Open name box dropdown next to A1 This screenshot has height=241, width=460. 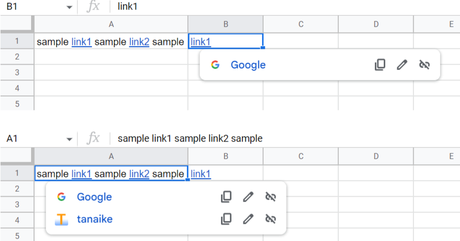[69, 139]
